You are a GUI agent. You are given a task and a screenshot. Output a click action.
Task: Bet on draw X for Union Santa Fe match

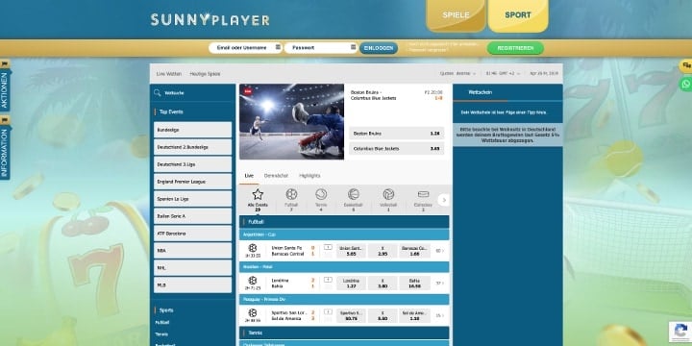[383, 251]
